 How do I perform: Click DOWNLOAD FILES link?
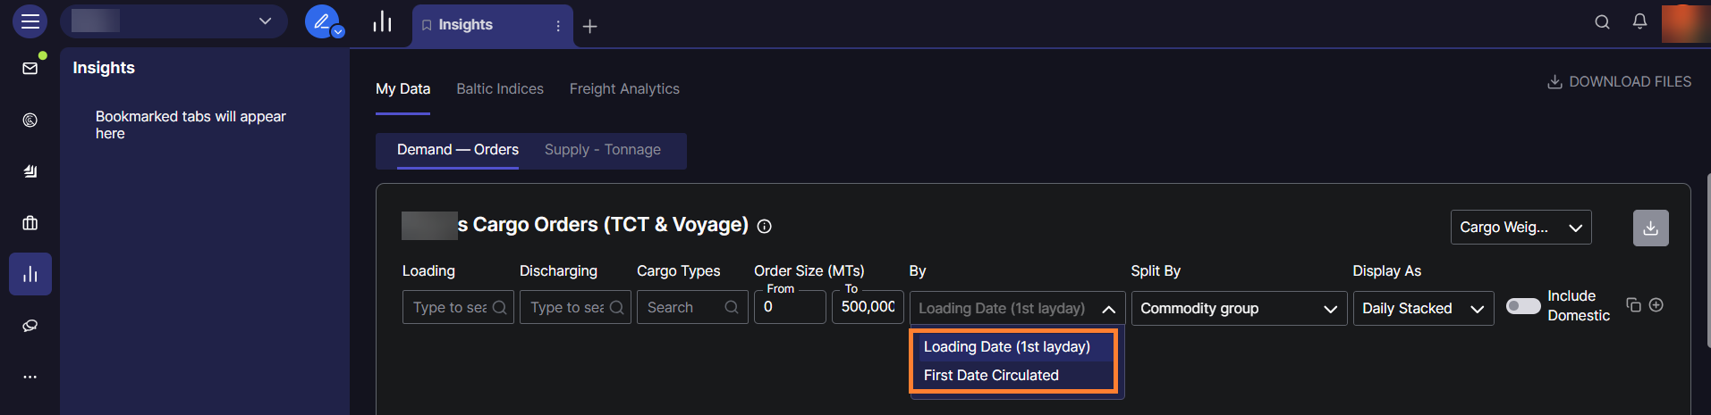click(1619, 82)
